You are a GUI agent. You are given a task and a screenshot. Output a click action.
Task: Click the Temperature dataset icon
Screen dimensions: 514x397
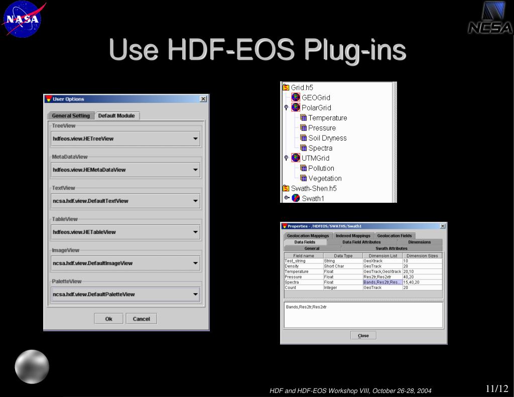[304, 117]
